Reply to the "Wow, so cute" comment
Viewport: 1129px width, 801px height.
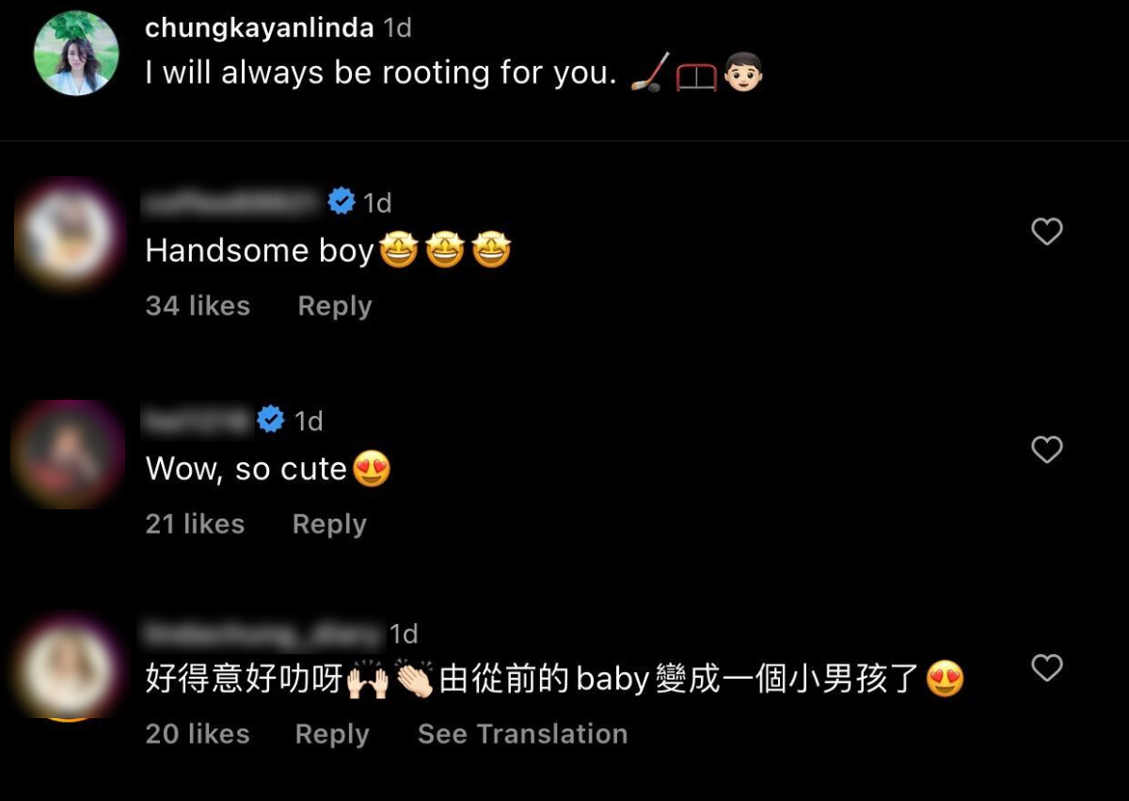point(329,524)
